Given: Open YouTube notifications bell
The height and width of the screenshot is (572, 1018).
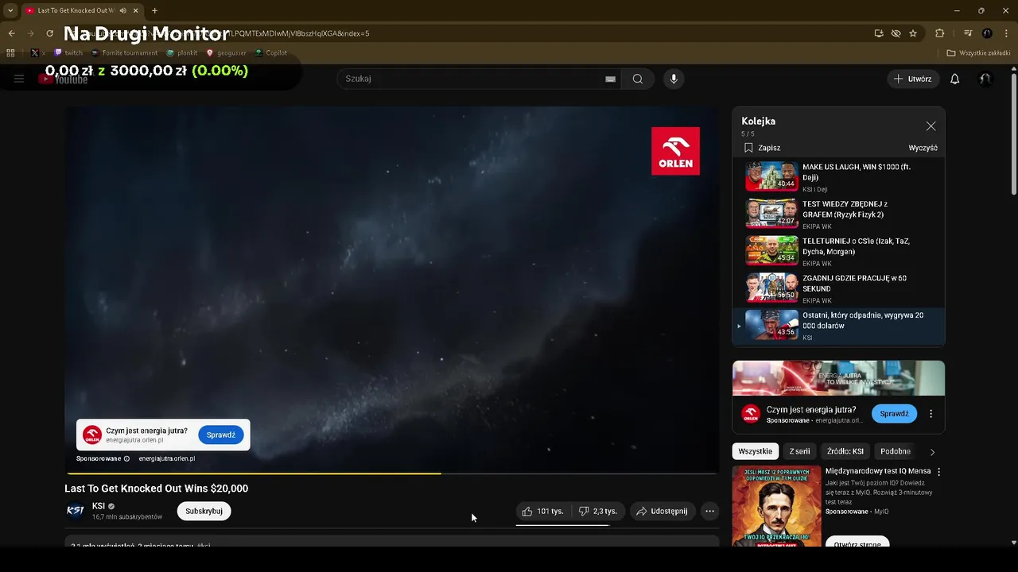Looking at the screenshot, I should [955, 79].
